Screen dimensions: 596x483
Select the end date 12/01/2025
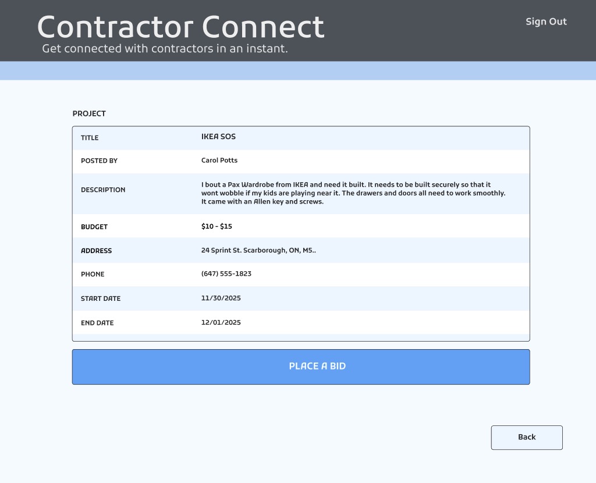click(x=221, y=323)
